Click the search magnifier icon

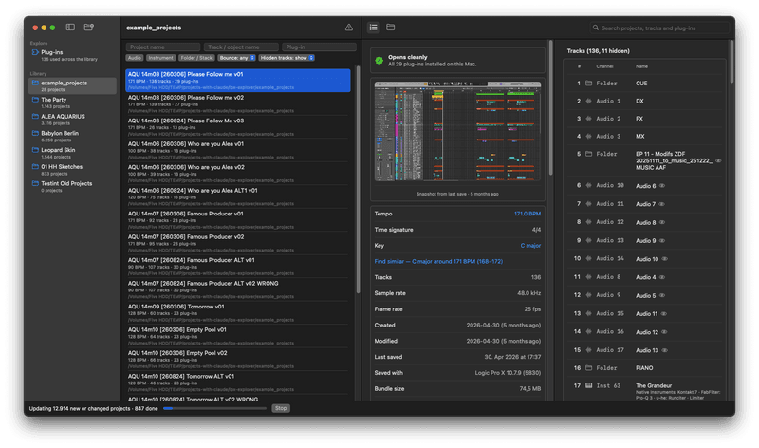(x=596, y=28)
